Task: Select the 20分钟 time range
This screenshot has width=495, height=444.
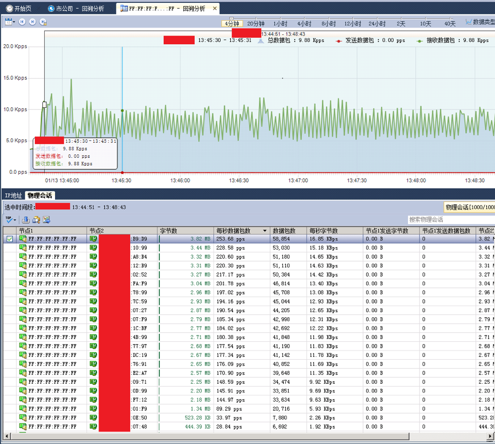Action: [x=256, y=24]
